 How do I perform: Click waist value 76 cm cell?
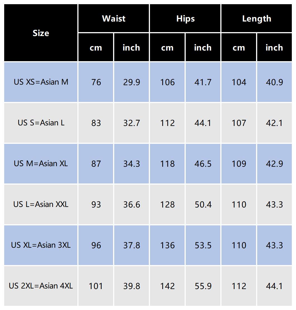(x=96, y=82)
